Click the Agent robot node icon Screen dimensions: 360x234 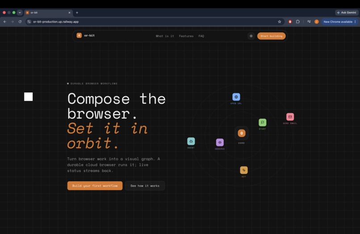191,141
